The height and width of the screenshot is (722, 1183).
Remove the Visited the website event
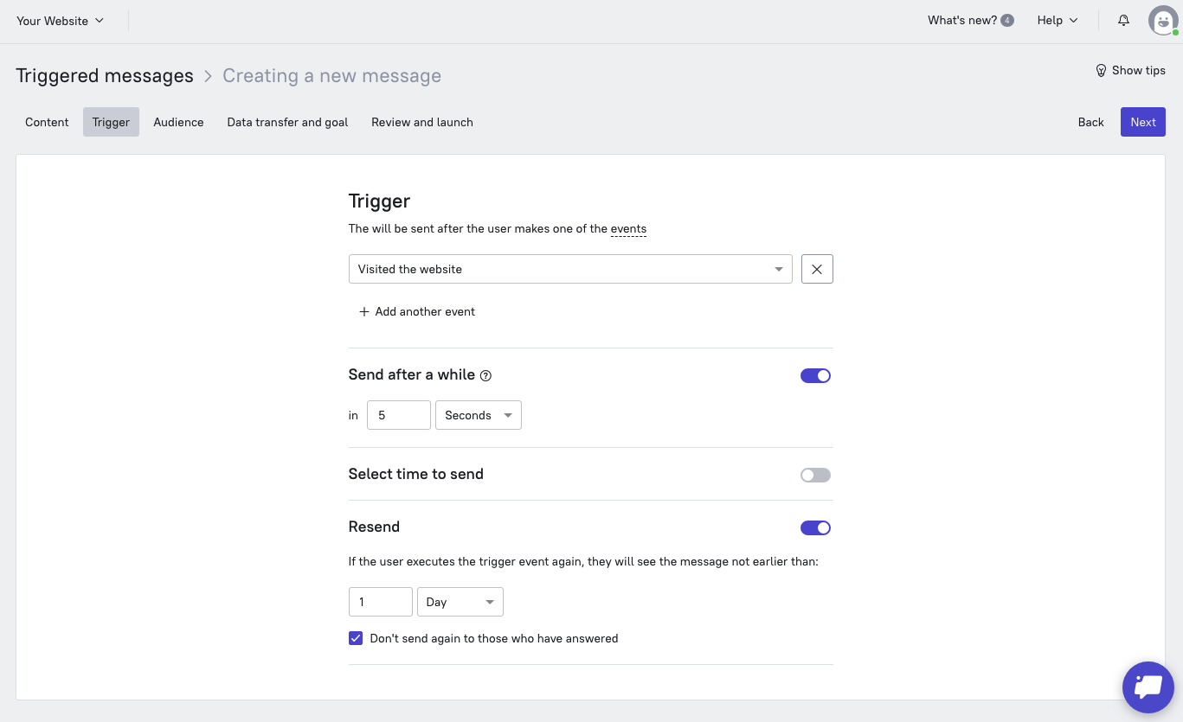click(817, 269)
